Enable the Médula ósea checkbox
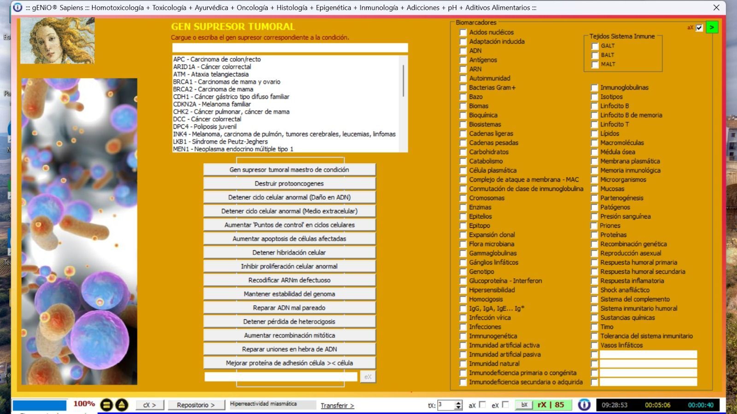 pos(594,152)
